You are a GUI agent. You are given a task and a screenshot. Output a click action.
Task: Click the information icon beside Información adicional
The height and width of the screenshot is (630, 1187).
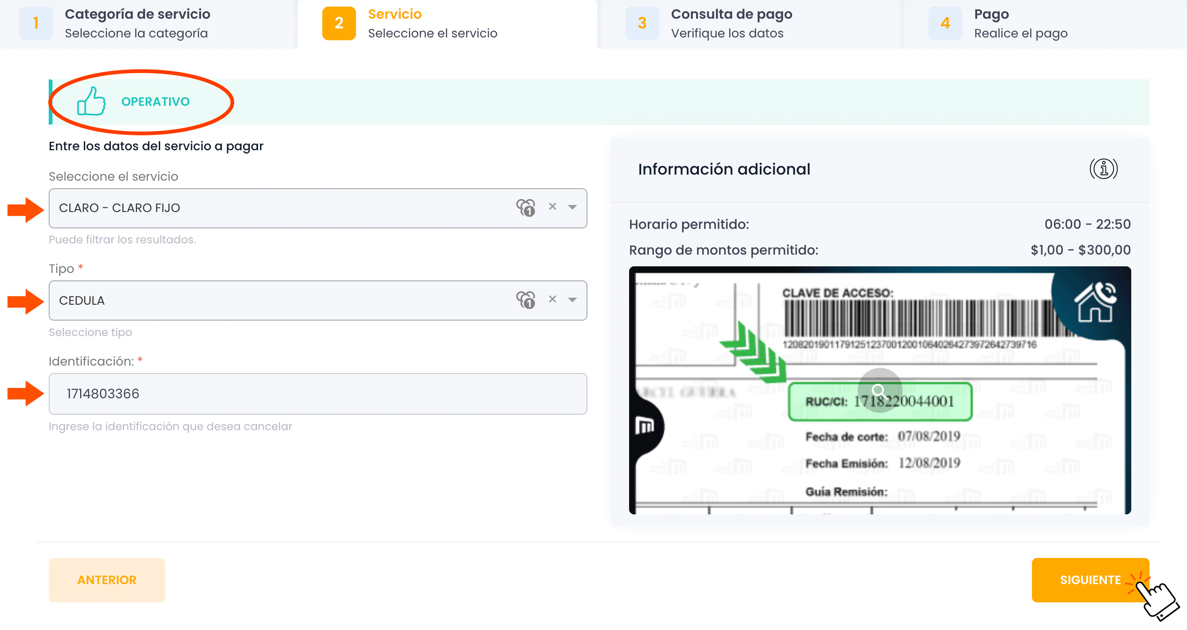[1104, 169]
